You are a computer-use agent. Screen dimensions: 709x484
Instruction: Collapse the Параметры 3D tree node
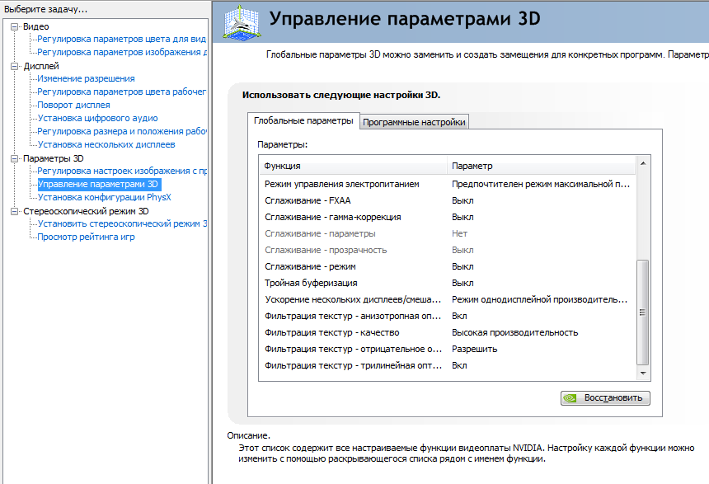click(x=14, y=158)
